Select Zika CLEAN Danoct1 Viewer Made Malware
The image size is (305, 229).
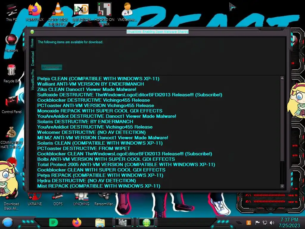tap(87, 89)
